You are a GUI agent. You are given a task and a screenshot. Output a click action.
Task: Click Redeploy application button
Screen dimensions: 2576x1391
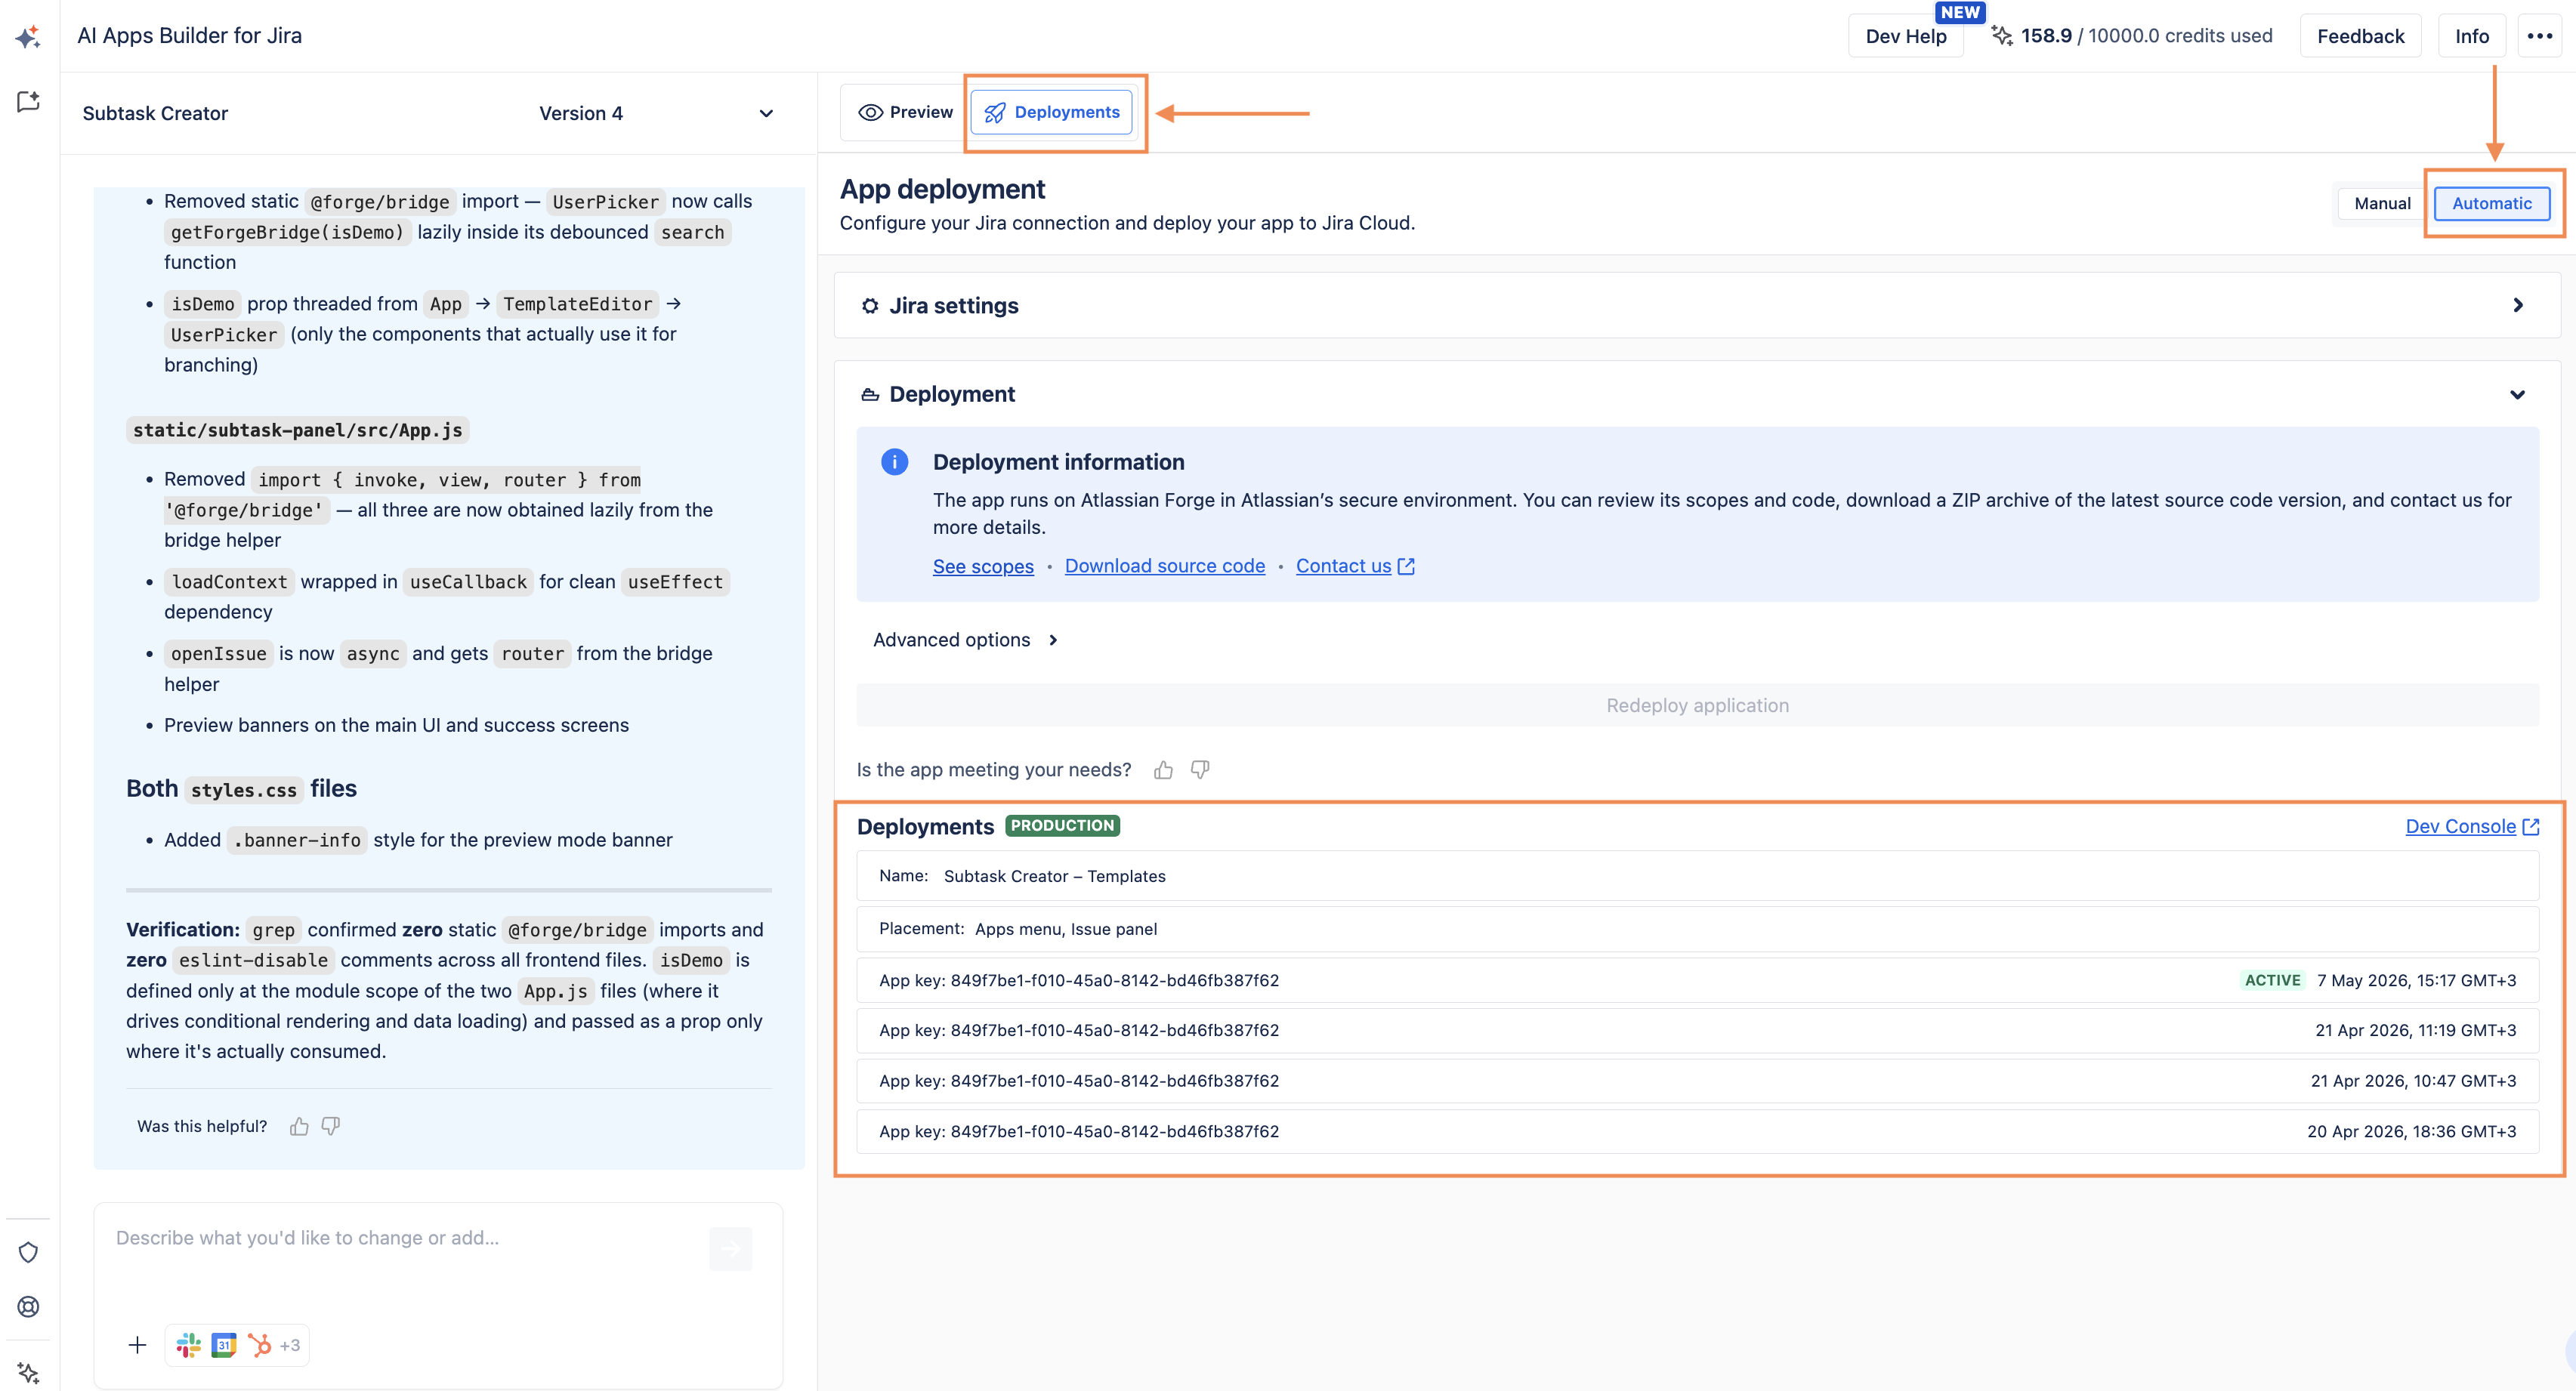[x=1697, y=705]
